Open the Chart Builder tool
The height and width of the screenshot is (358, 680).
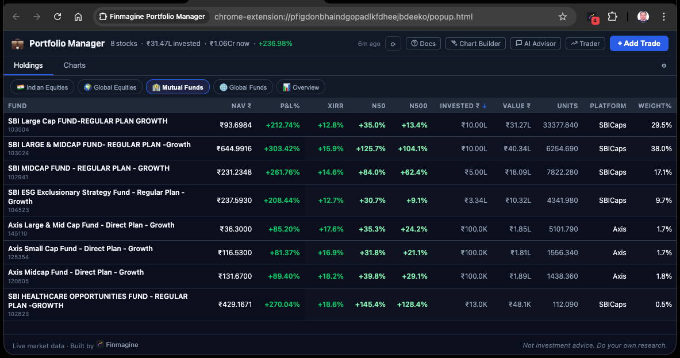[x=475, y=43]
